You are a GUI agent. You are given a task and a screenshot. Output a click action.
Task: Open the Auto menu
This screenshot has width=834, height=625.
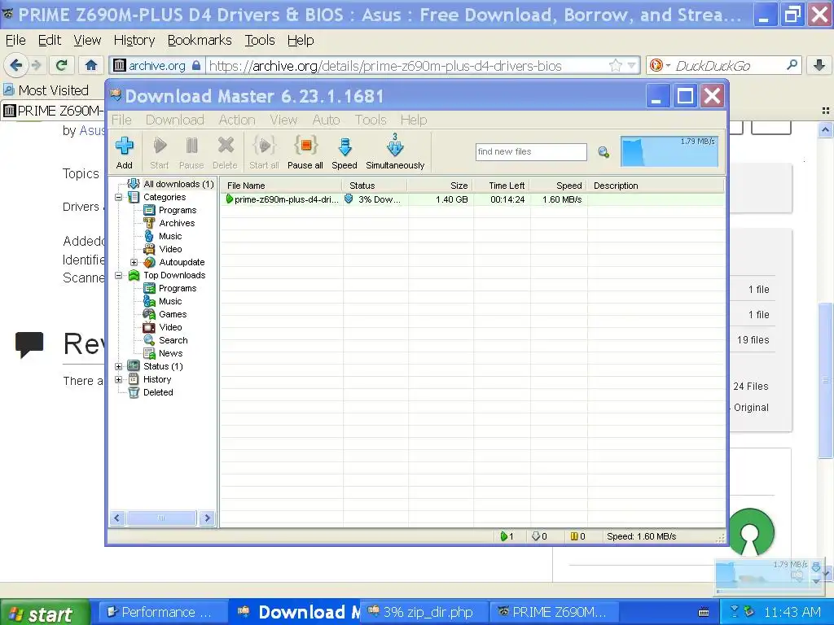[x=326, y=120]
